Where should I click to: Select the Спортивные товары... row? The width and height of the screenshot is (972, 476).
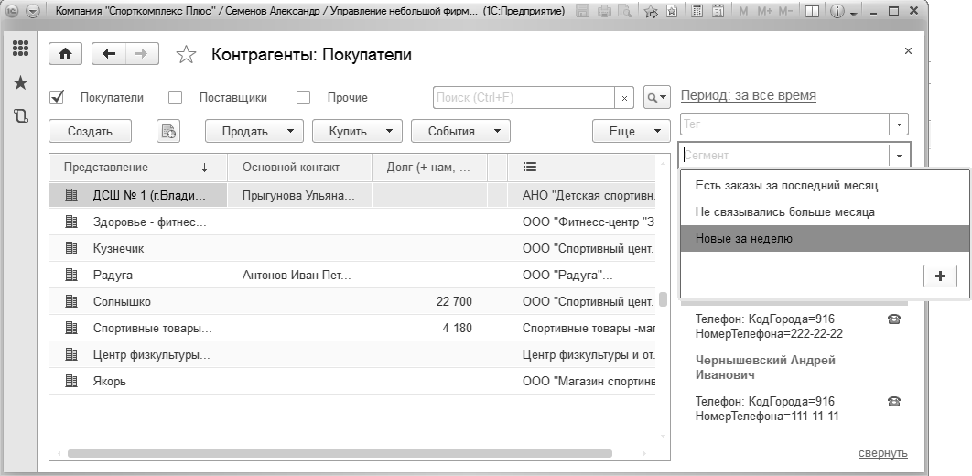352,329
